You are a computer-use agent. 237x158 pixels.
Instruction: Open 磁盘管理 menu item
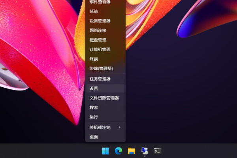105,40
